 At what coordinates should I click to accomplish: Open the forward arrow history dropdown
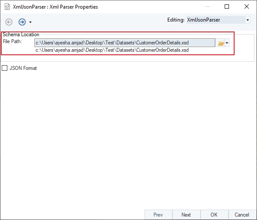coord(30,22)
